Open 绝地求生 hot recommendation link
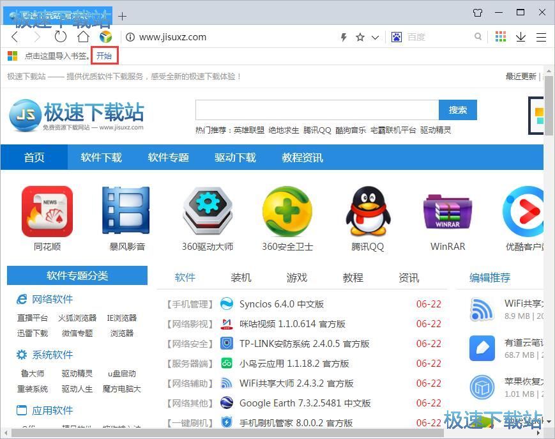555x439 pixels. [284, 130]
